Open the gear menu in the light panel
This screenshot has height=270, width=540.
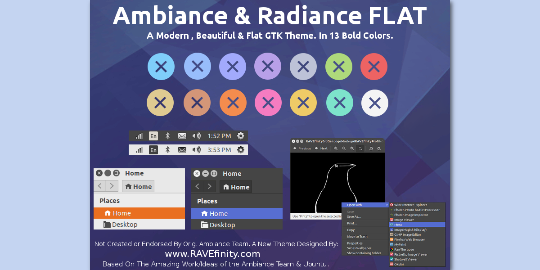coord(241,150)
